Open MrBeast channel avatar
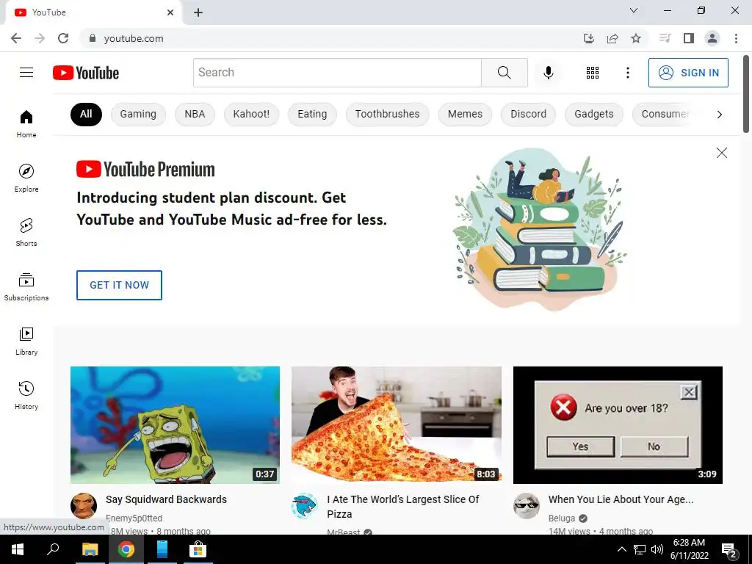Screen dimensions: 752x564 click(305, 505)
